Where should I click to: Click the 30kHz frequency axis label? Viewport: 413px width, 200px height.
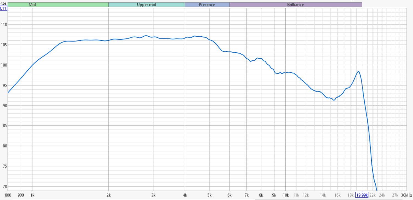click(x=407, y=195)
